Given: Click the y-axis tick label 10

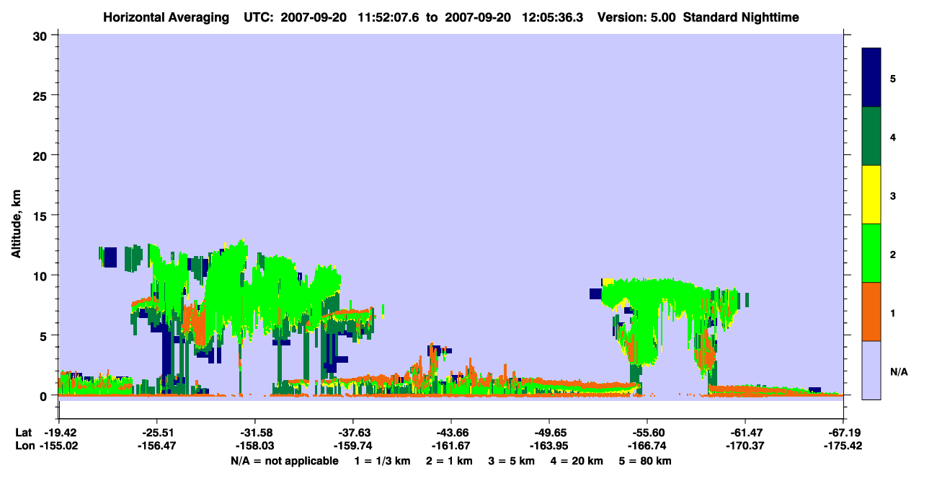Looking at the screenshot, I should 42,275.
